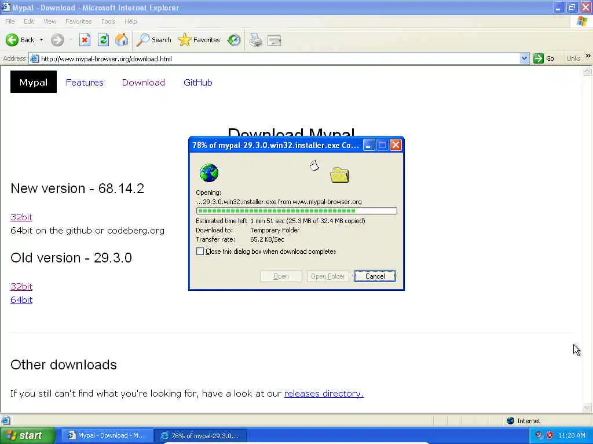Image resolution: width=593 pixels, height=444 pixels.
Task: Open the Help menu
Action: click(x=130, y=21)
